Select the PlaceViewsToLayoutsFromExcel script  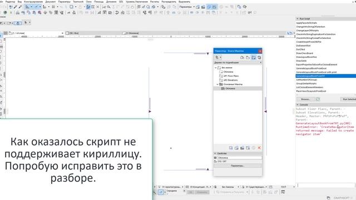tap(311, 91)
